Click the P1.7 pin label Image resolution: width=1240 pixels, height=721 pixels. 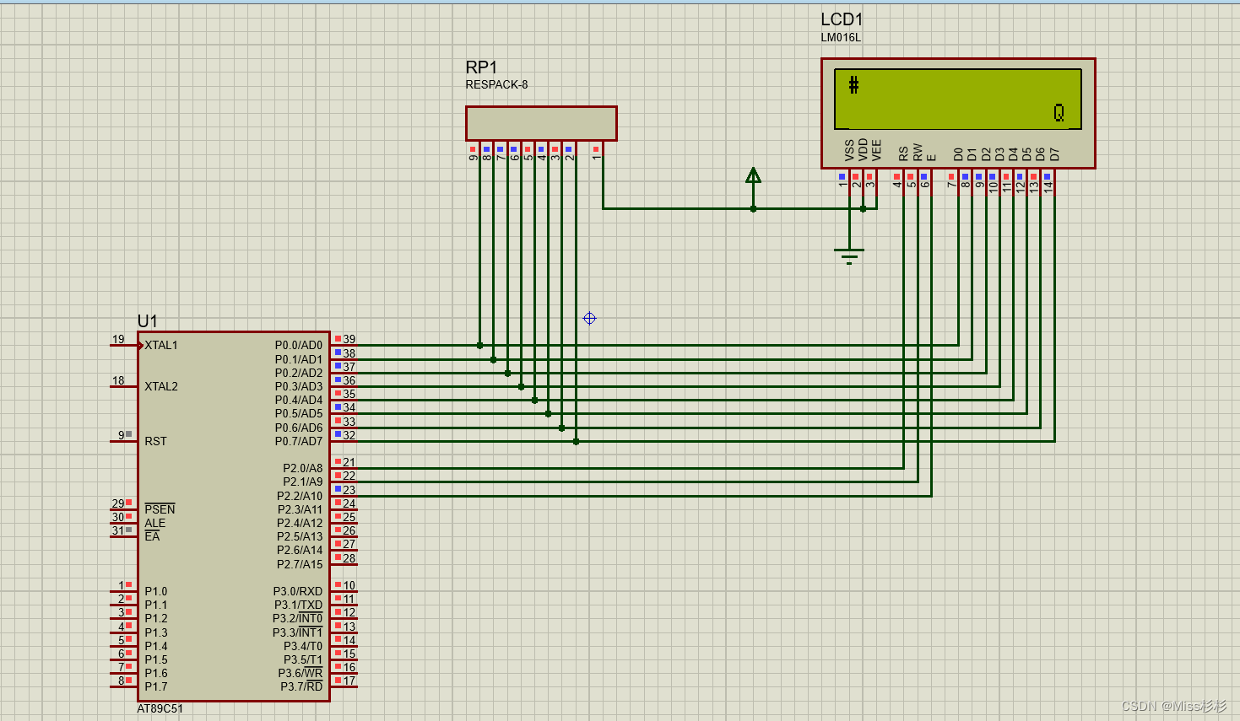156,686
